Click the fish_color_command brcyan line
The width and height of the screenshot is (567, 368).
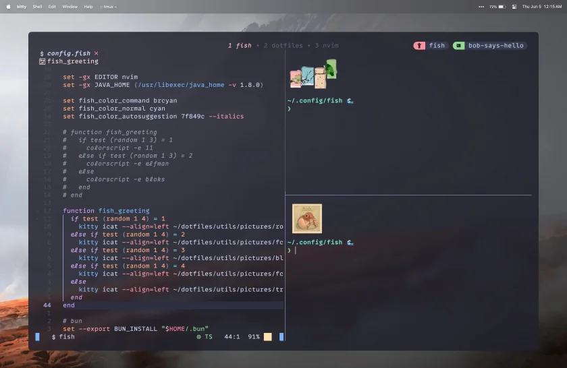click(120, 100)
